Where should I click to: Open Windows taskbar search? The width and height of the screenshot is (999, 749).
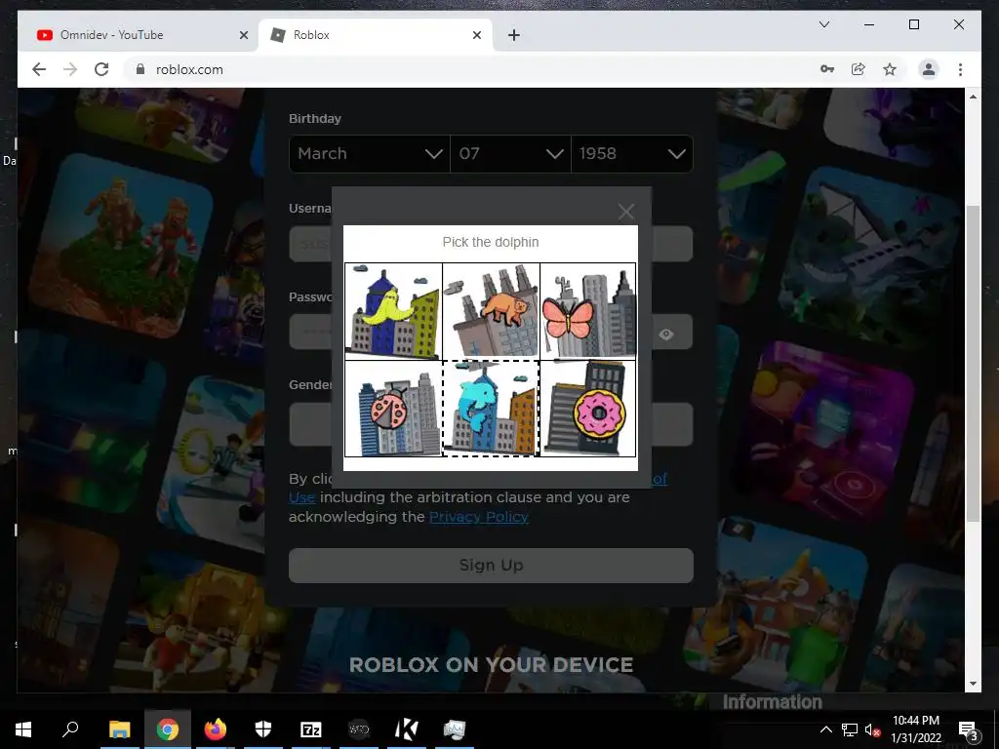(x=70, y=729)
